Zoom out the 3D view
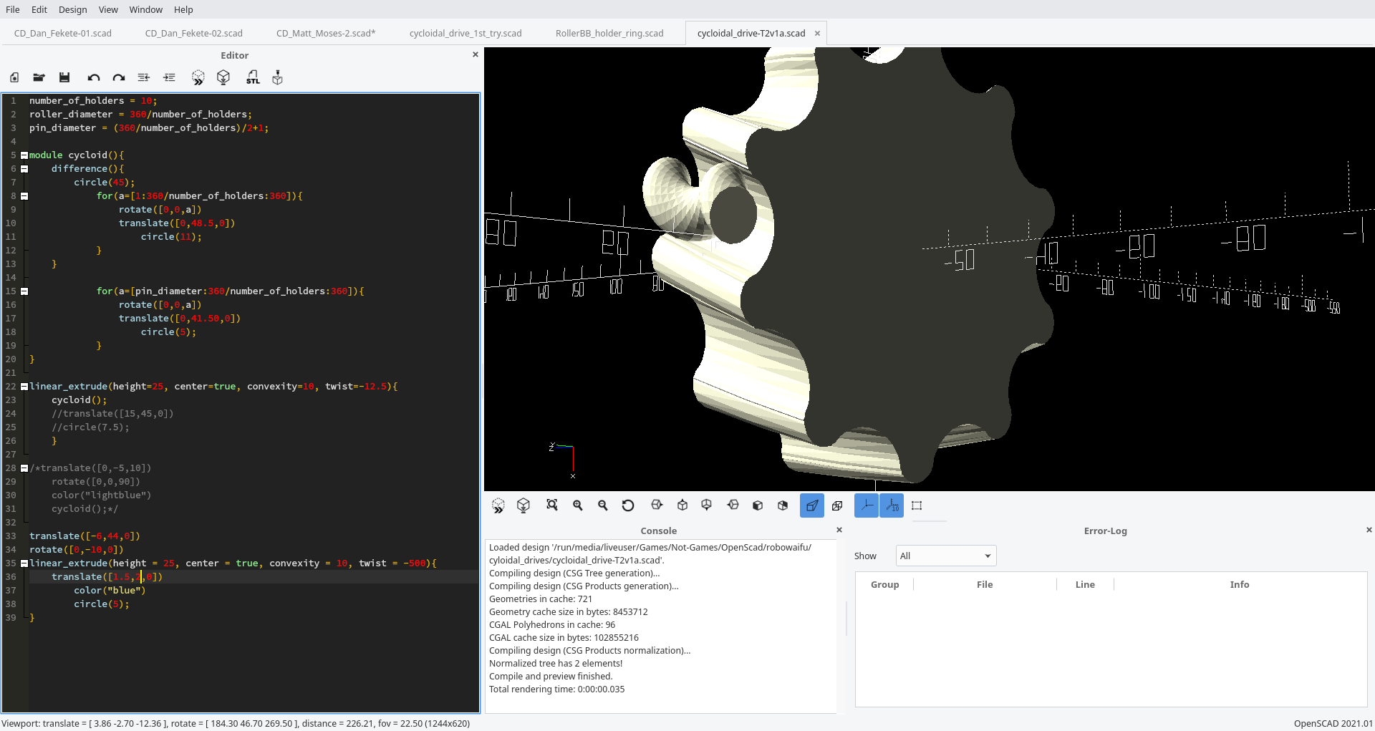 [603, 505]
